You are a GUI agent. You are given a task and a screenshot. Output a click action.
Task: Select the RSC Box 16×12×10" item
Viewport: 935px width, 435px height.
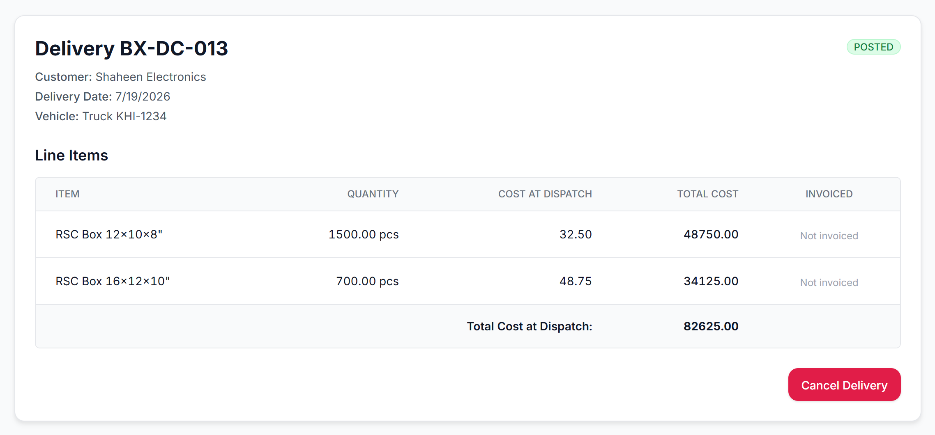113,281
